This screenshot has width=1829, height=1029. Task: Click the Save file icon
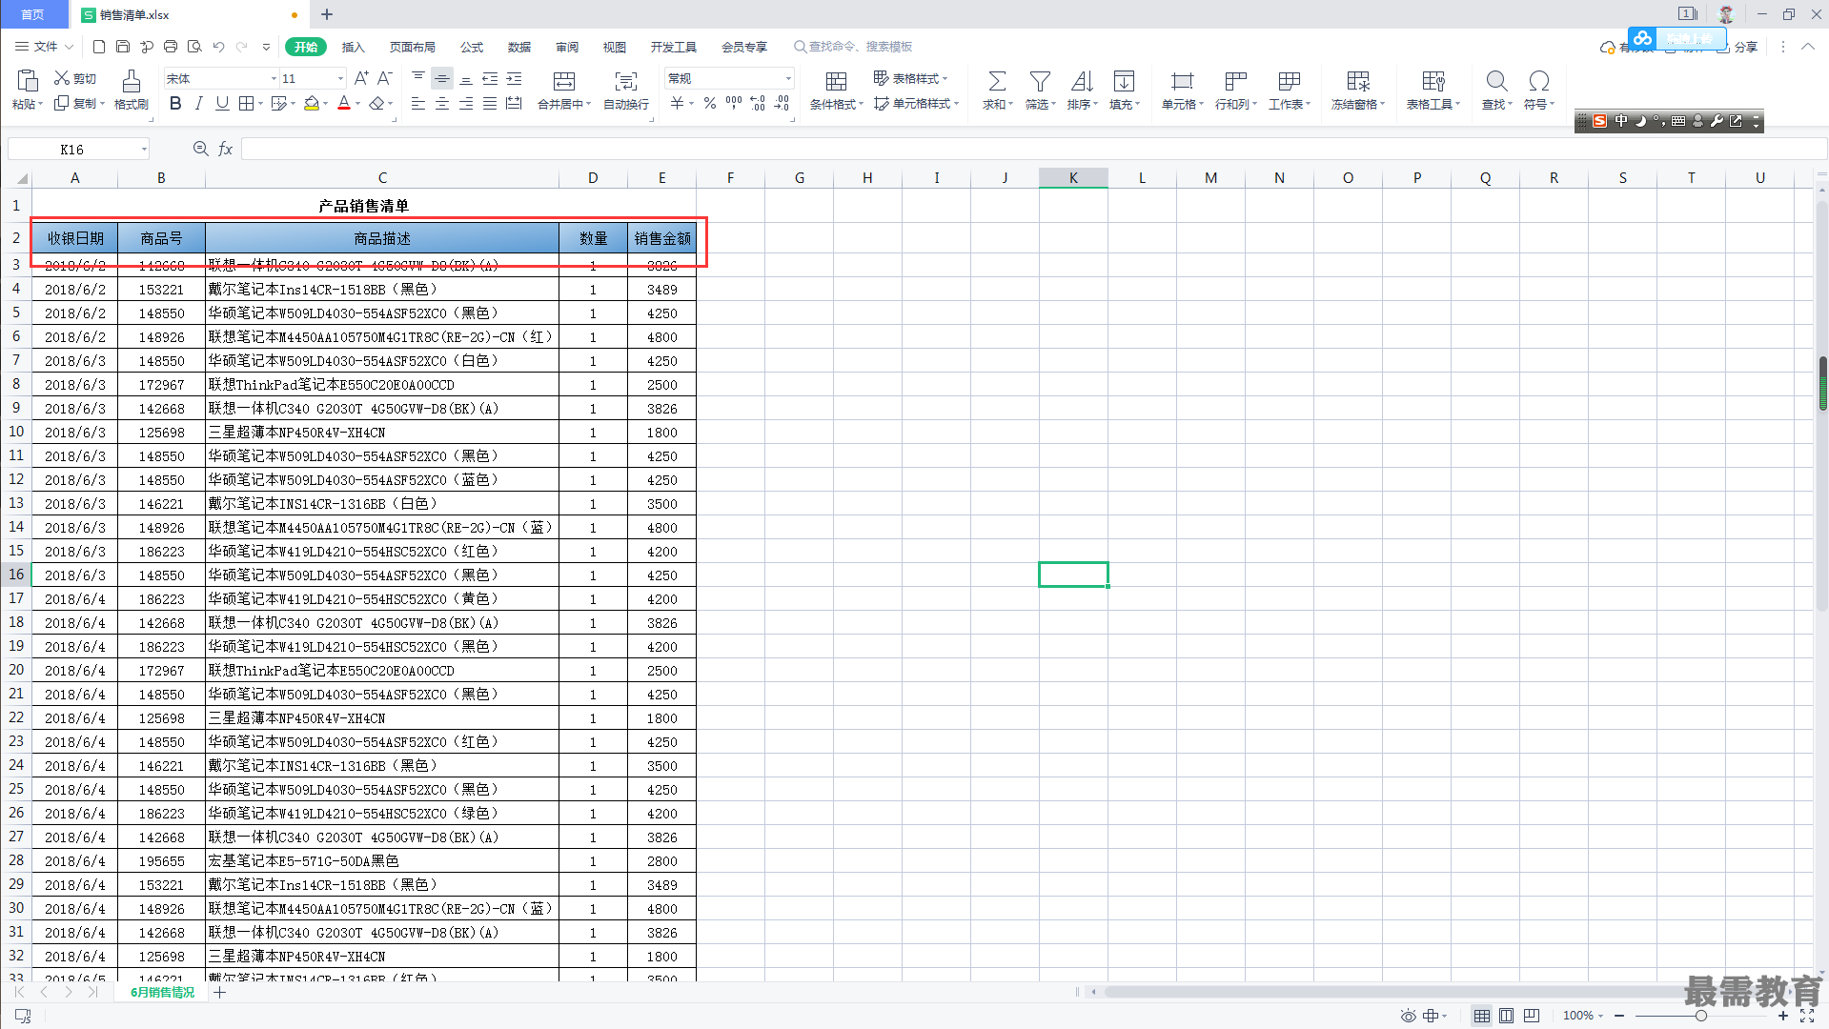(x=123, y=47)
